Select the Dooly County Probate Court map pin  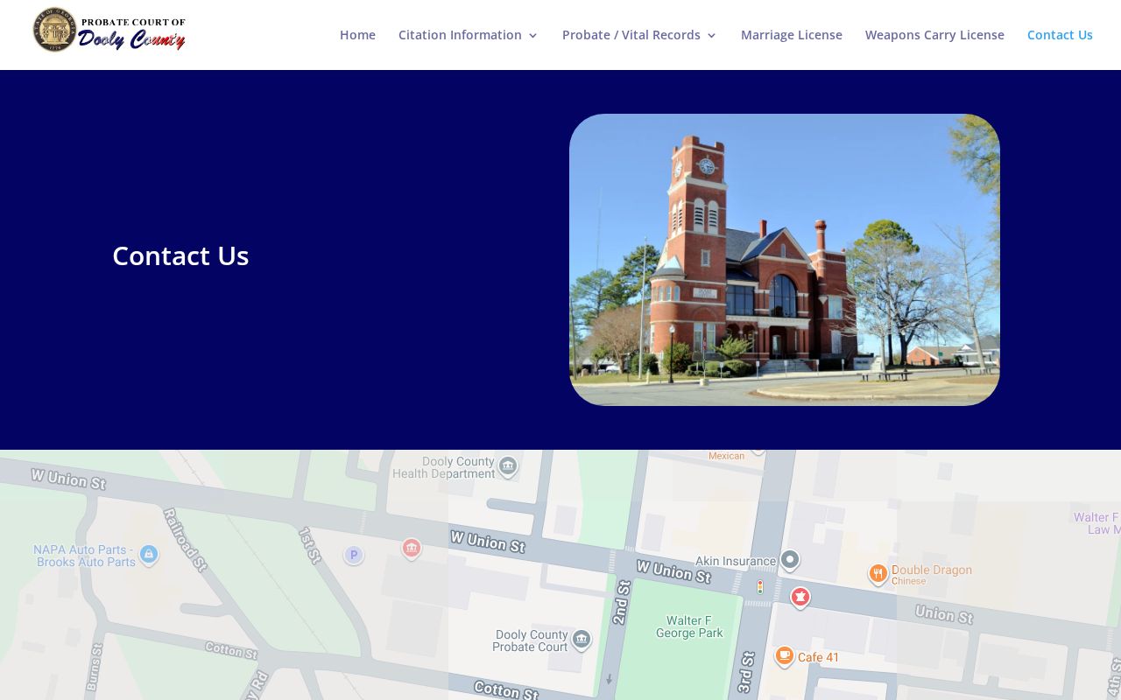(582, 640)
